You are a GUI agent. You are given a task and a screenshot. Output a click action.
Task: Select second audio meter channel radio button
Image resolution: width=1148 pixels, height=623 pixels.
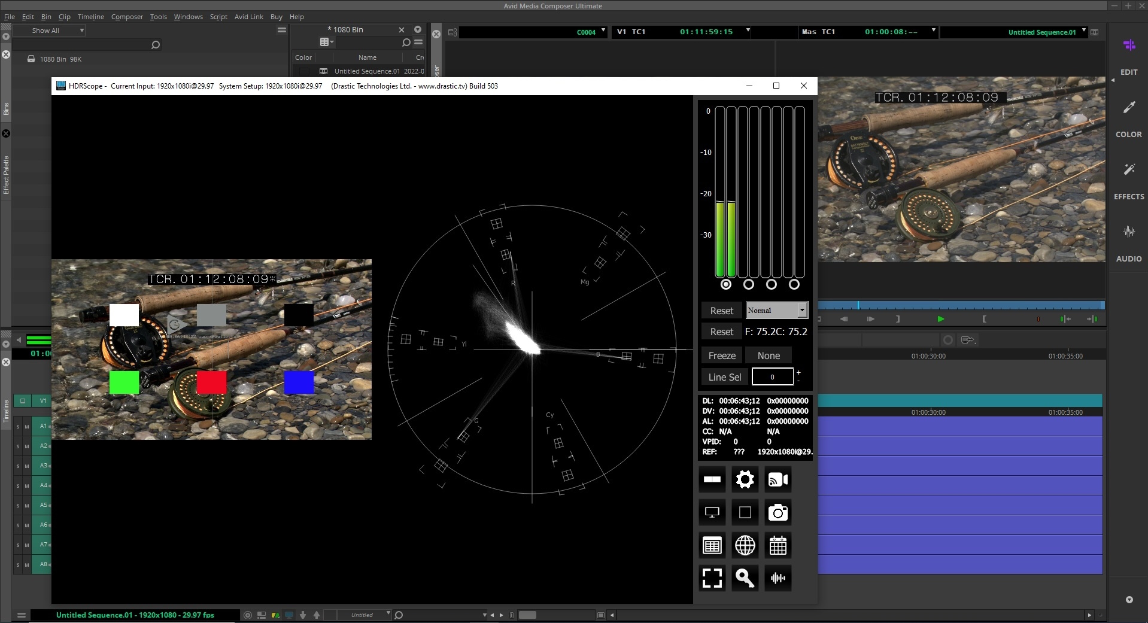(x=749, y=284)
